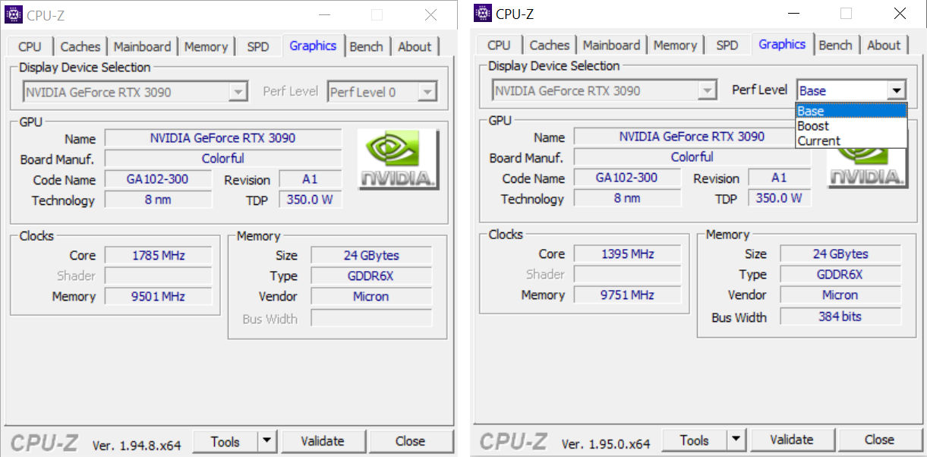Click GA102-300 code name in left window
This screenshot has width=927, height=457.
[x=158, y=179]
